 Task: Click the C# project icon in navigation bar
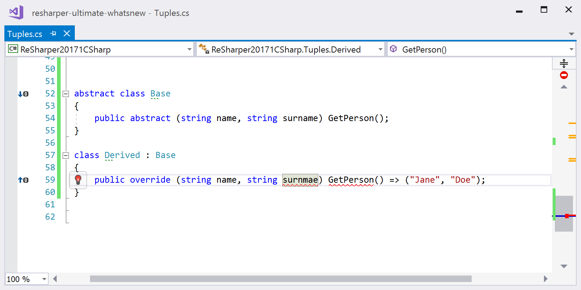(13, 49)
